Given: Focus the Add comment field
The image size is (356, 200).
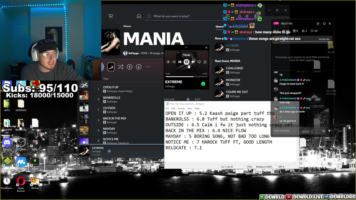Looking at the screenshot, I should [x=296, y=131].
